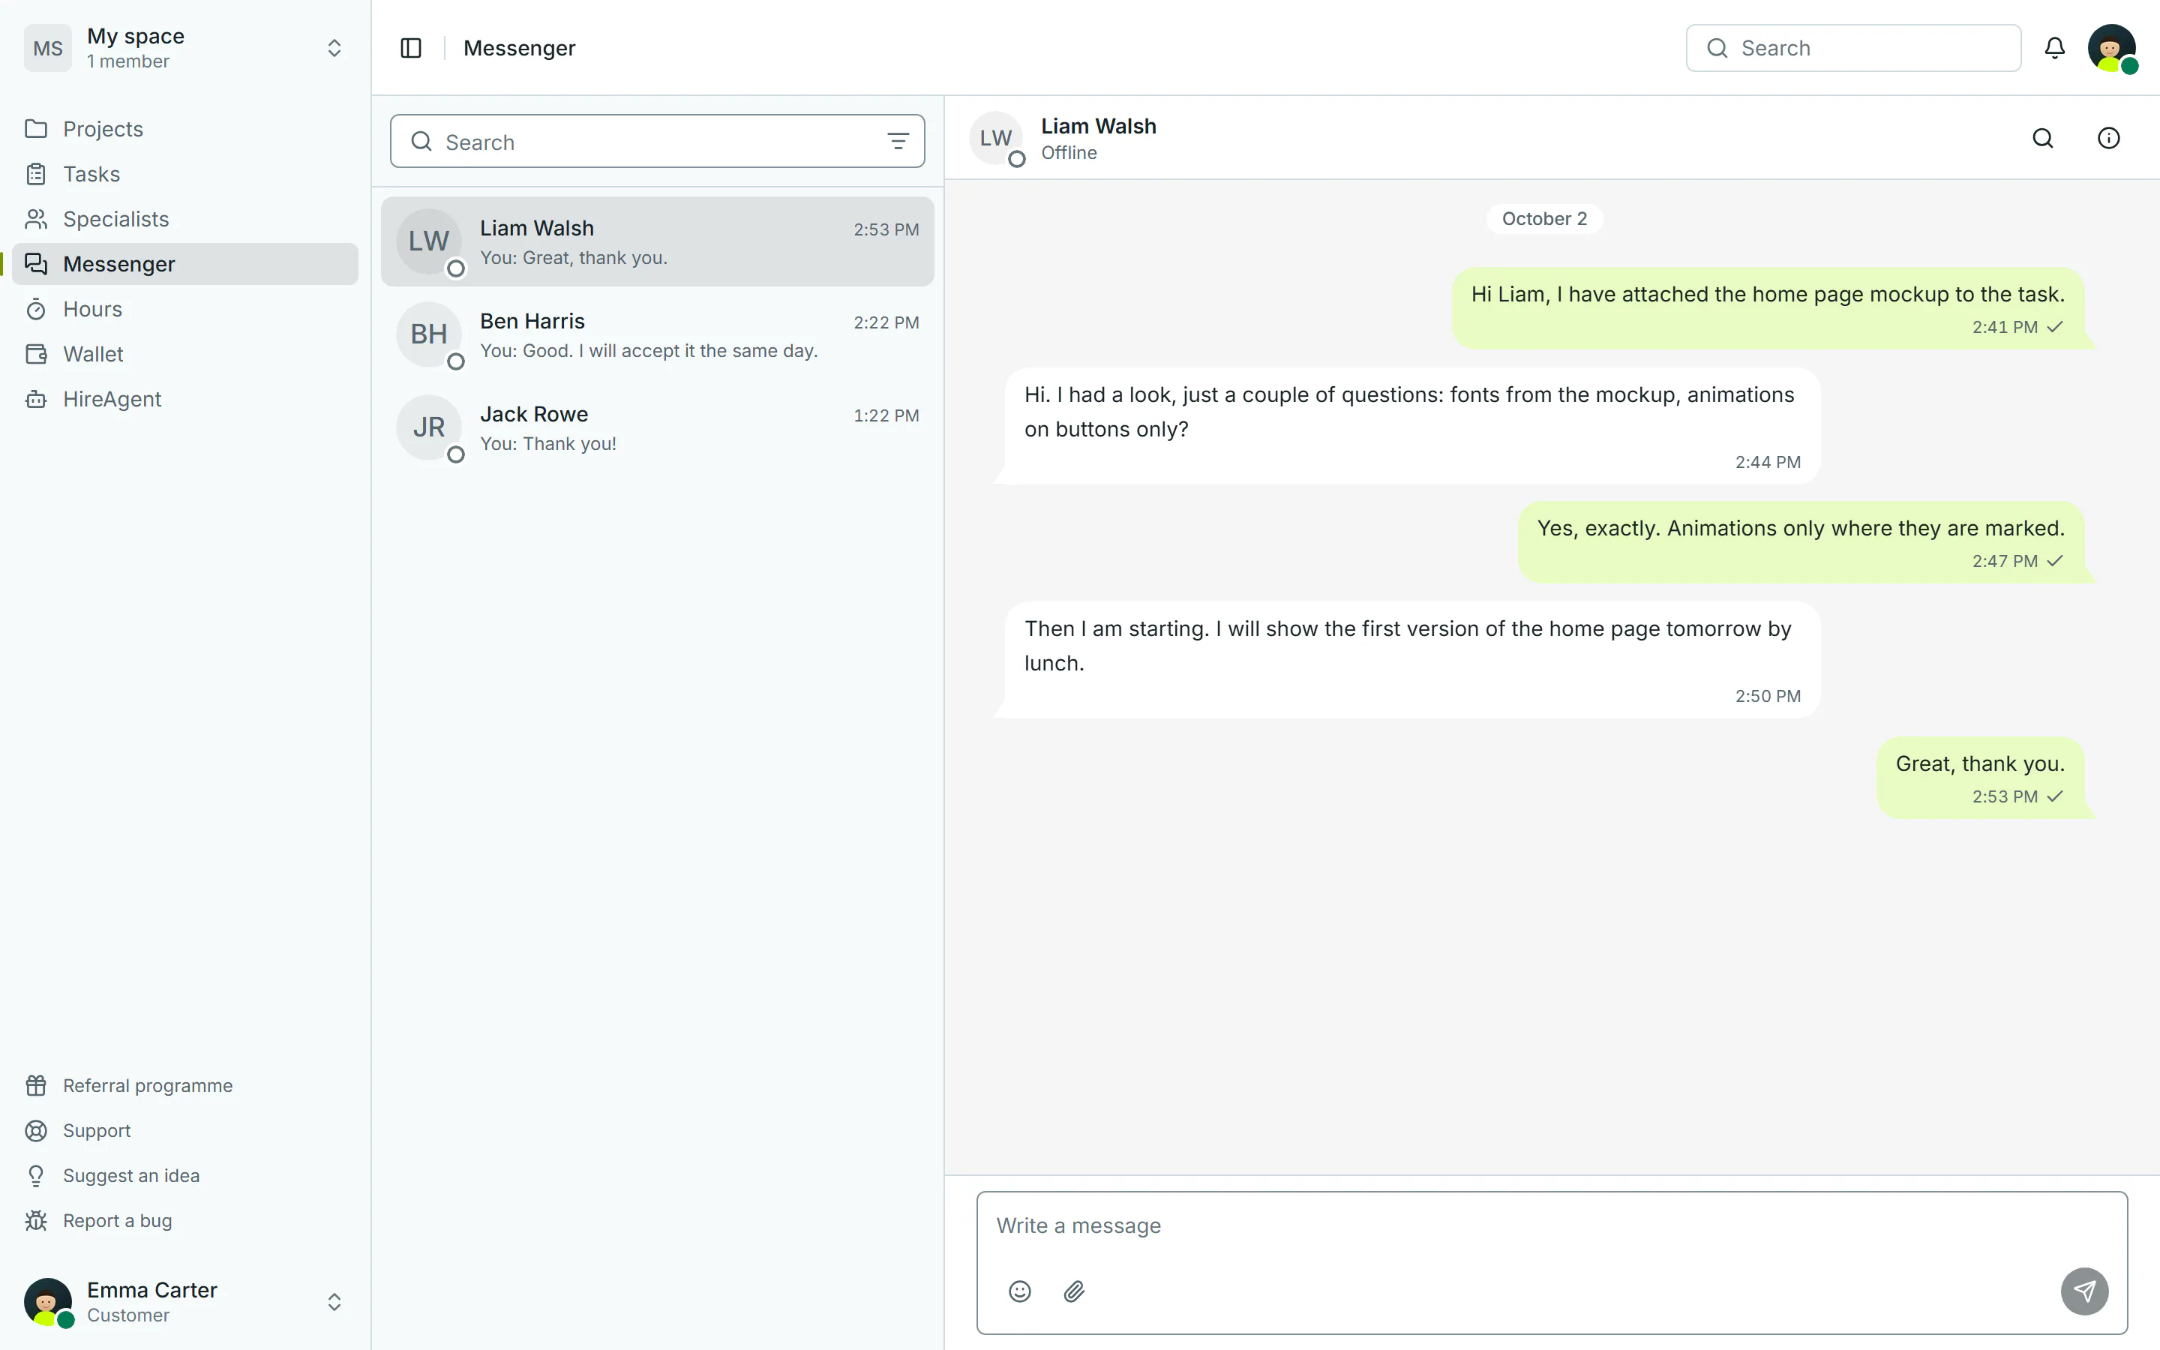The height and width of the screenshot is (1350, 2160).
Task: Attach a file with paperclip icon
Action: 1074,1291
